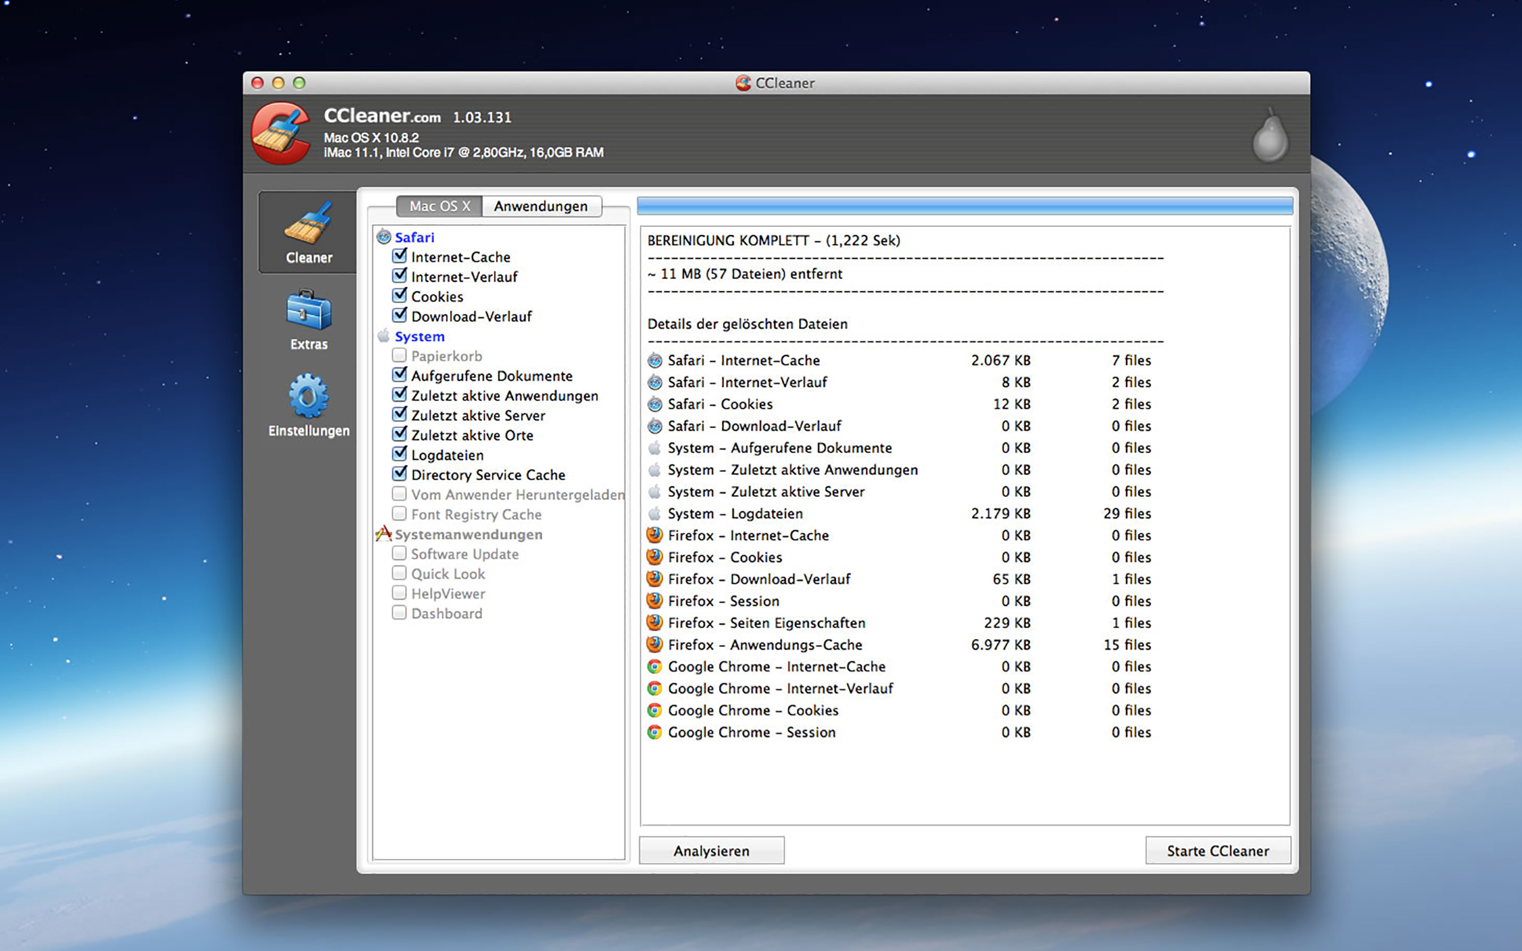
Task: Open the Extras toolbox section
Action: (308, 320)
